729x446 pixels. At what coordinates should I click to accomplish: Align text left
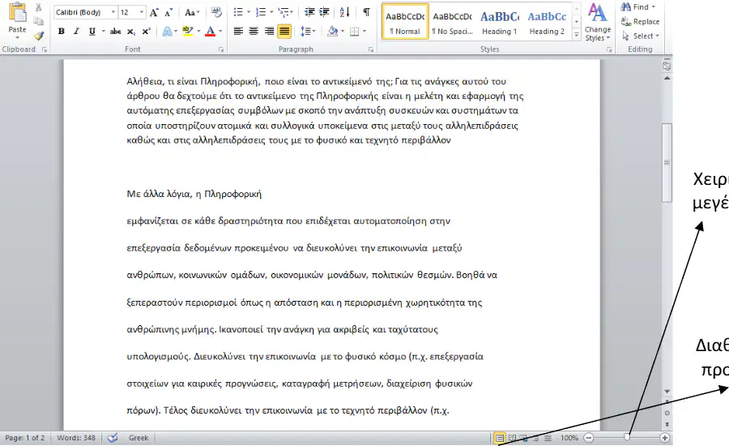point(238,32)
